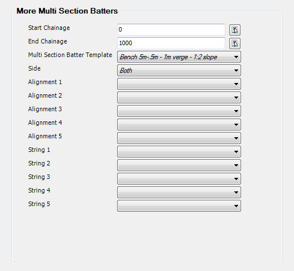Image resolution: width=294 pixels, height=271 pixels.
Task: Click the pick chainage icon beside Start Chainage
Action: click(x=235, y=30)
